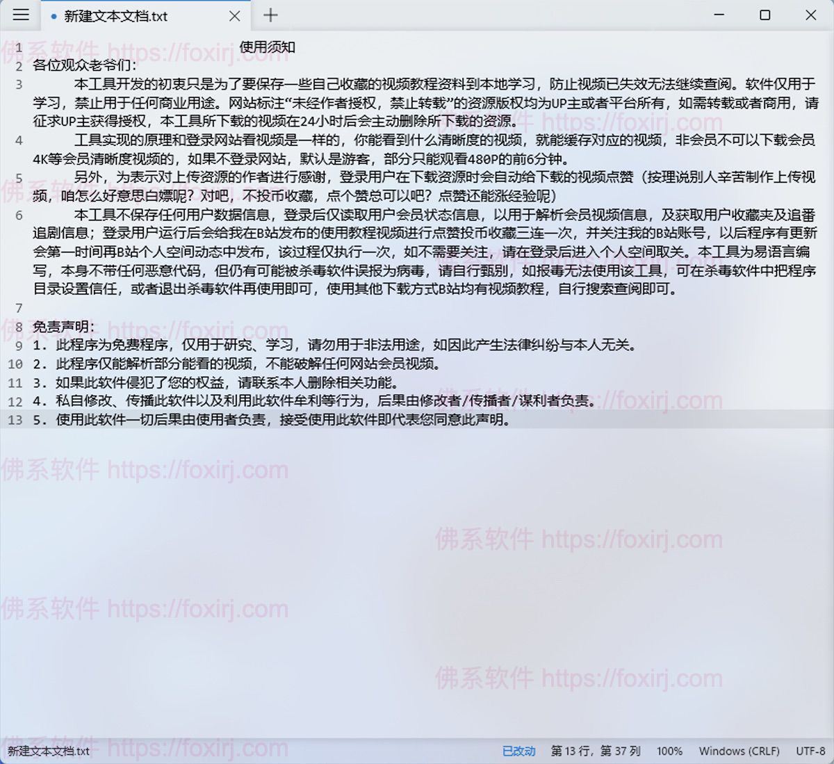The image size is (834, 764).
Task: Create a new document tab with the plus icon
Action: pyautogui.click(x=270, y=15)
